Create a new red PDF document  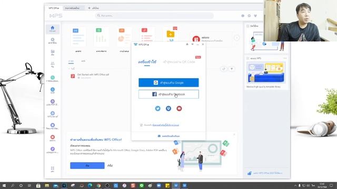pos(147,35)
